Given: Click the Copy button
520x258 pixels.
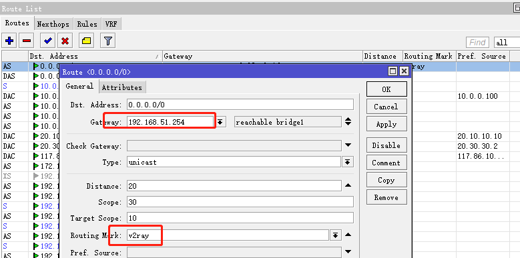Looking at the screenshot, I should tap(386, 180).
